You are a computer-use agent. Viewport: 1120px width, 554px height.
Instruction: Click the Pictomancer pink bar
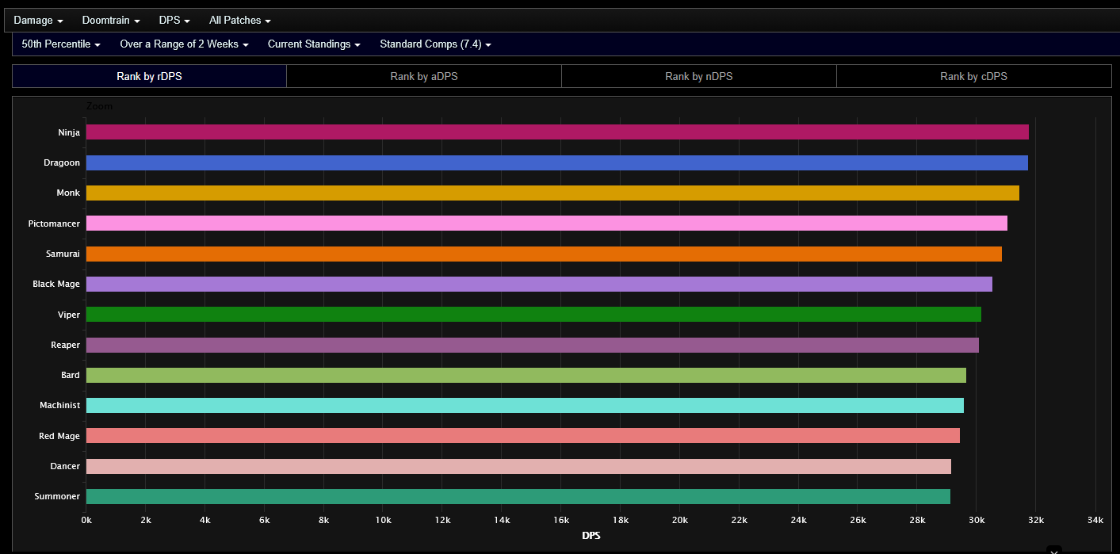point(547,224)
